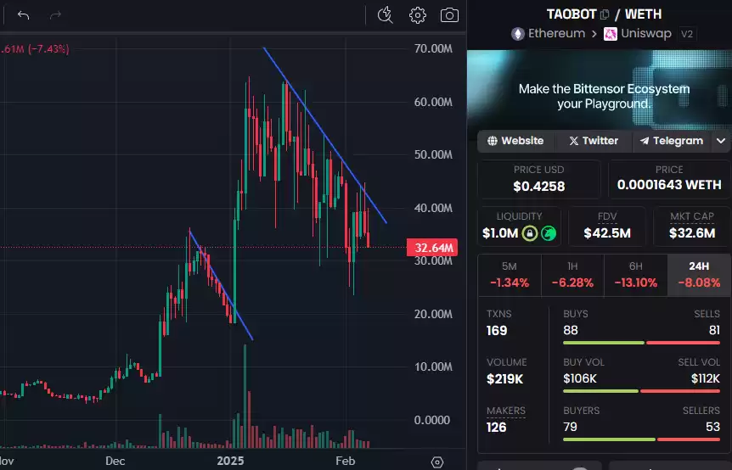Click the TXNS 169 value

tap(497, 331)
